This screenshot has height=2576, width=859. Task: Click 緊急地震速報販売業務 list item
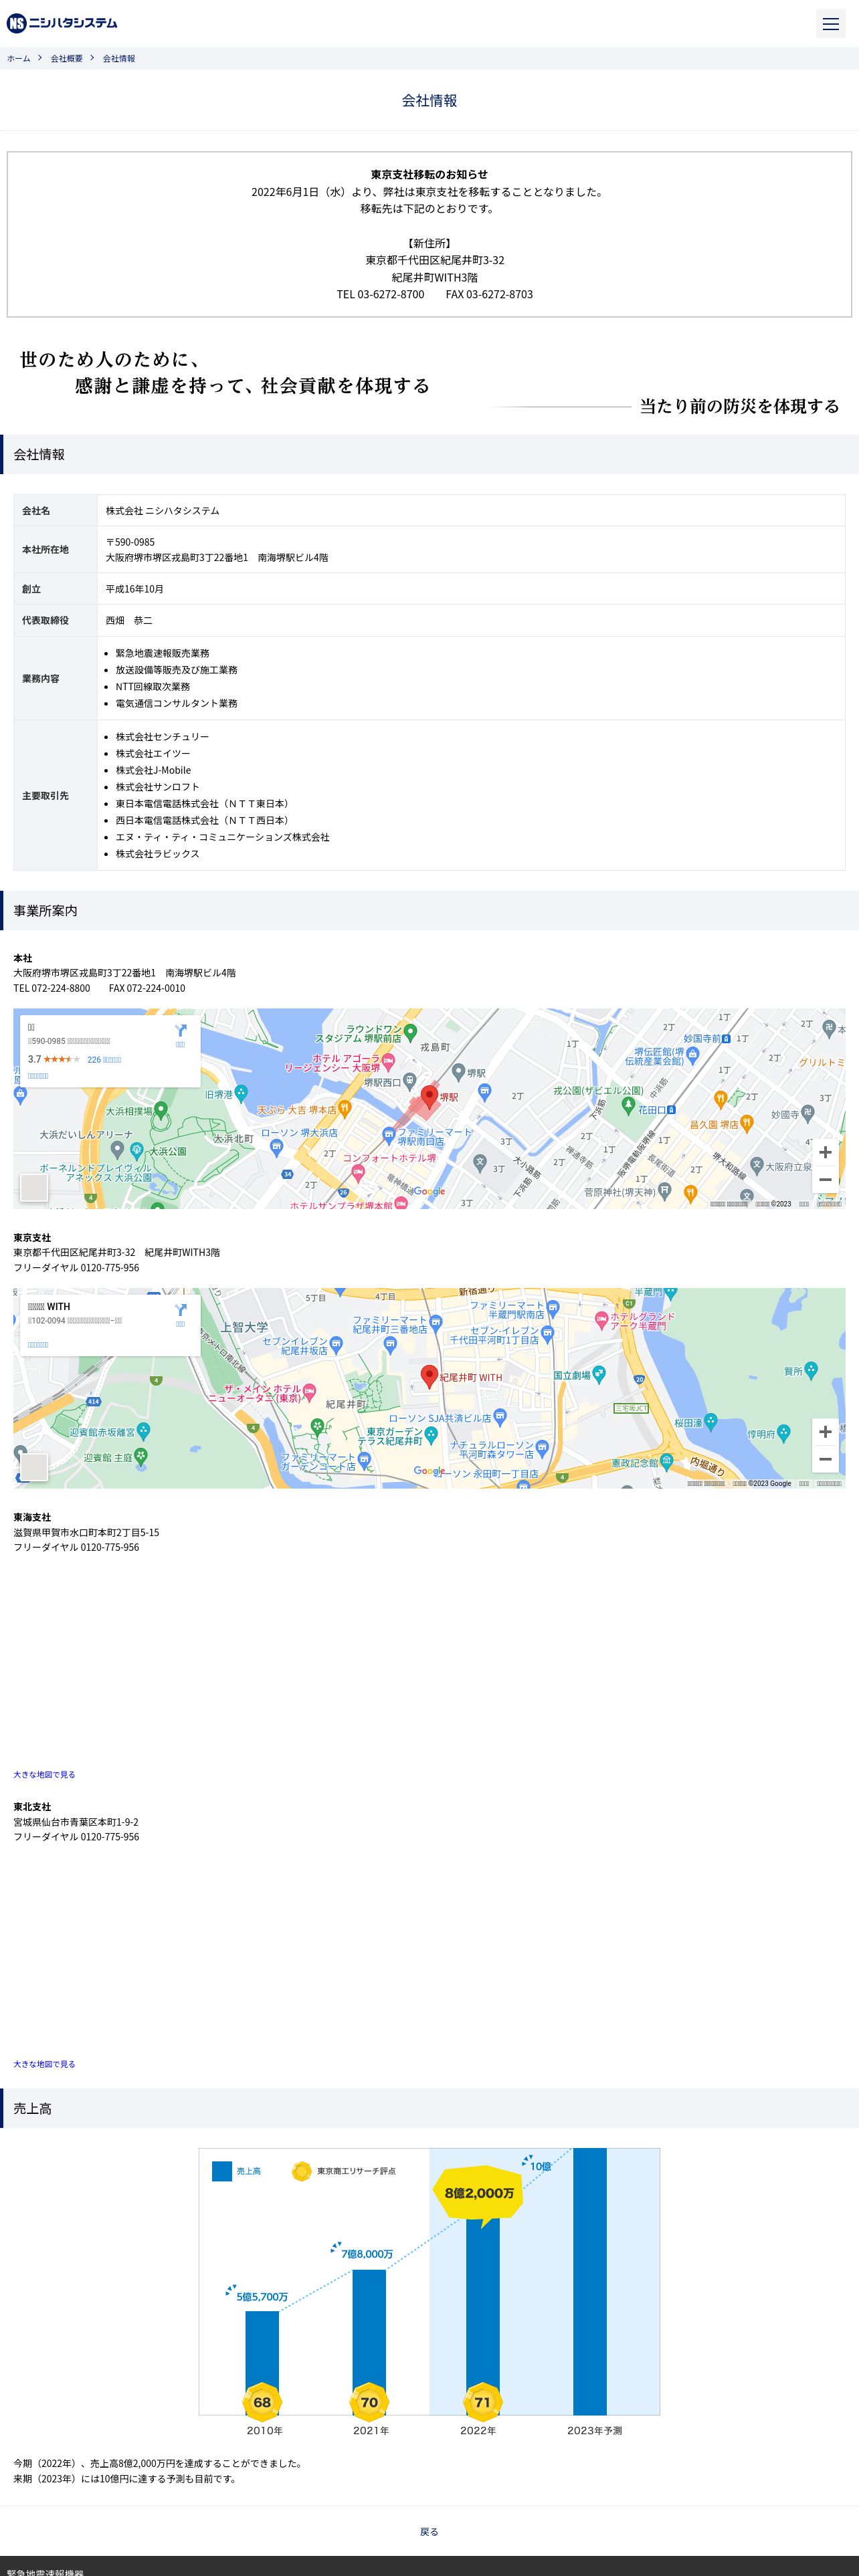point(162,653)
